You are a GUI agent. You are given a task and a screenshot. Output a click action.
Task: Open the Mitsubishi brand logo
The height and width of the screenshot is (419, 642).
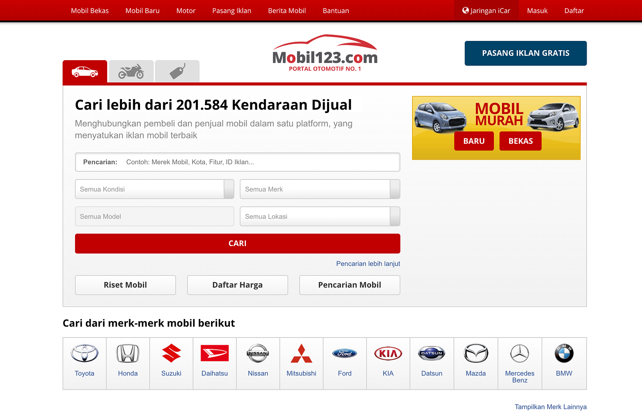click(301, 353)
